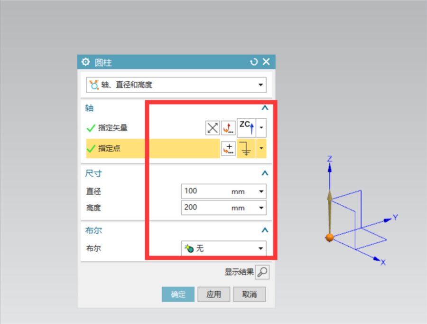The height and width of the screenshot is (324, 427).
Task: Collapse the 尺寸 section
Action: tap(265, 173)
